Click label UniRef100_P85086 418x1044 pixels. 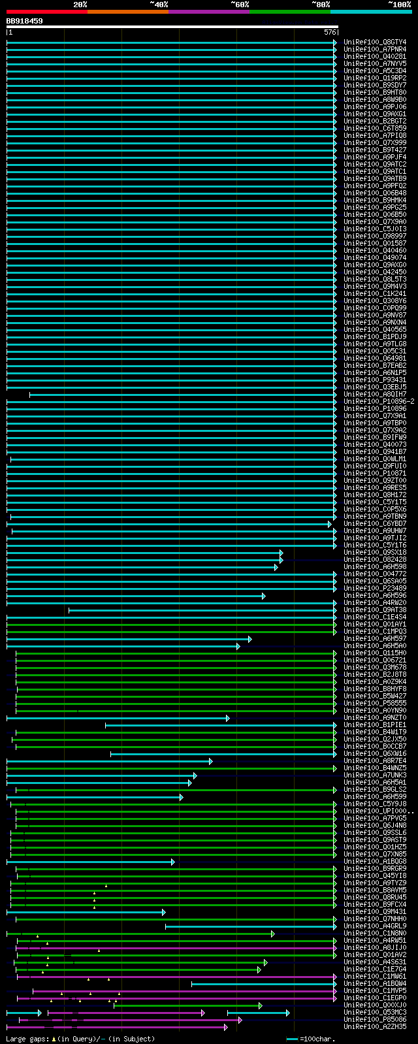coord(375,1020)
